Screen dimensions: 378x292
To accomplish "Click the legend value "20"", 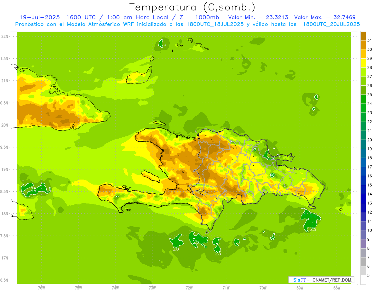I will point(370,140).
